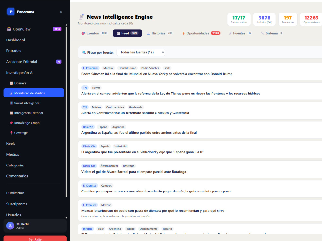Click the 197 Tendencias card
The image size is (322, 241).
click(x=288, y=20)
